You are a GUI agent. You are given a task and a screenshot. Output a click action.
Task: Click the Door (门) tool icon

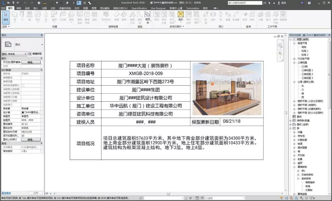22,15
